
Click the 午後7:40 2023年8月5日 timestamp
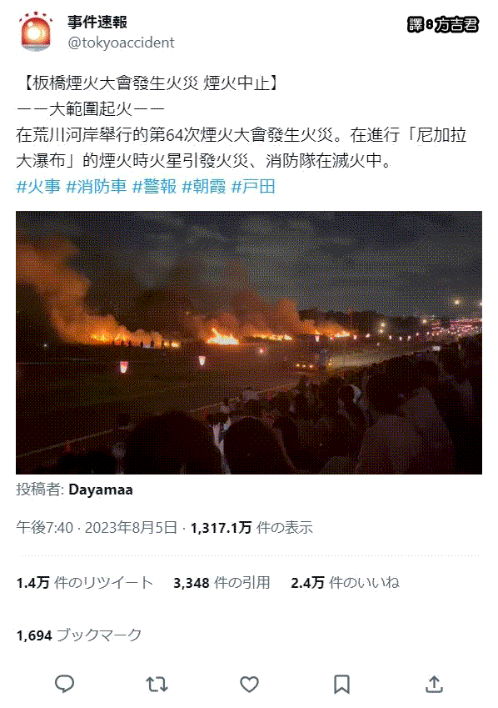[x=97, y=527]
